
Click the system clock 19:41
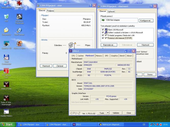point(165,124)
